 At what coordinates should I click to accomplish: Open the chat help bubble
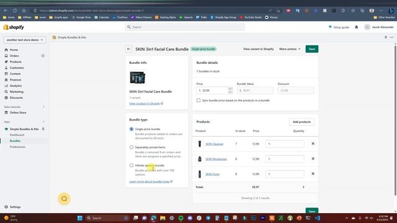click(x=64, y=199)
